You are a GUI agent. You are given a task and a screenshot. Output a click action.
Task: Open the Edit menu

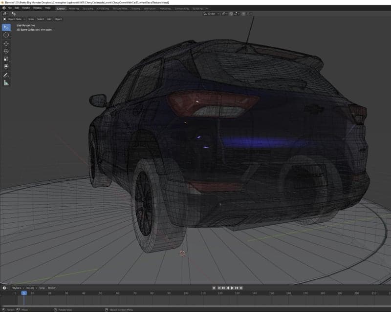[17, 8]
